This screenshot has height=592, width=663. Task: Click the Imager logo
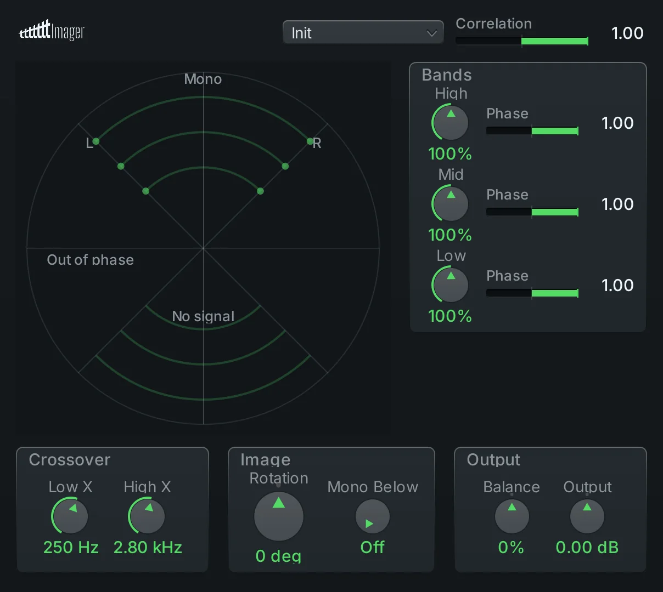click(x=52, y=31)
